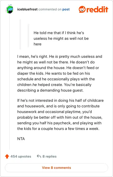Select the quoted "He told me that" block
113x177 pixels.
coord(61,38)
